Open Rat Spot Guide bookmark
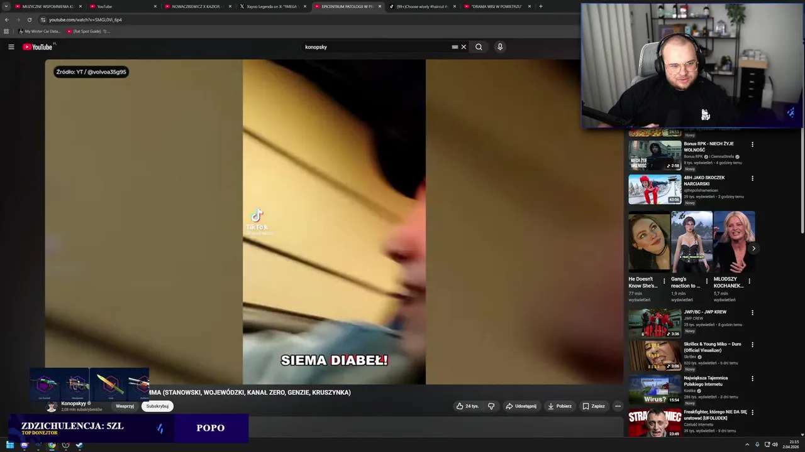Viewport: 805px width, 452px height. click(x=87, y=31)
